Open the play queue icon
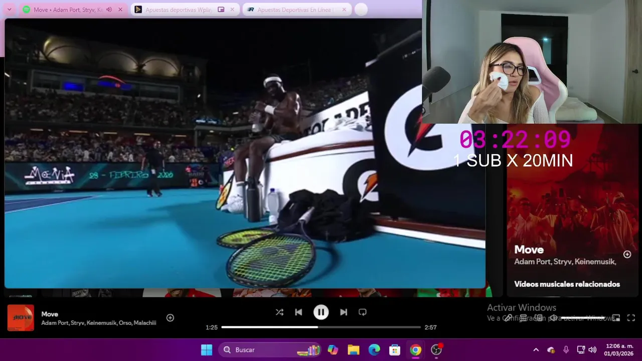This screenshot has width=642, height=361. coord(523,318)
